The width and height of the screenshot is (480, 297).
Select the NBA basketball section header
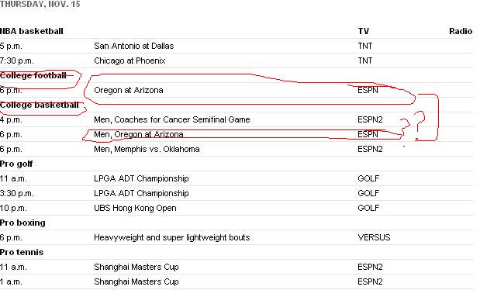coord(32,31)
